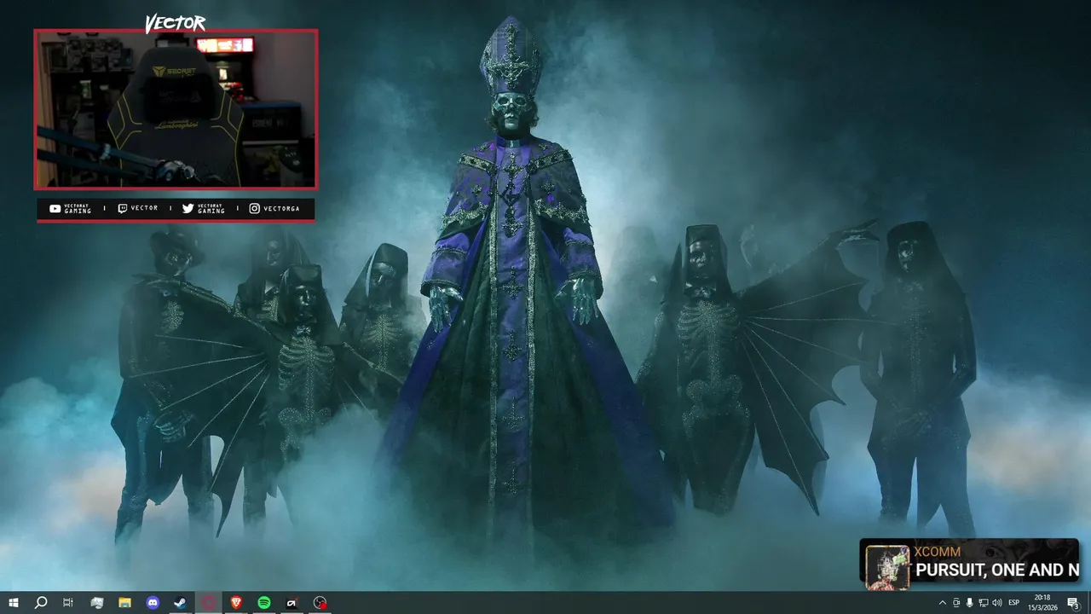
Task: Click the Meet Now tray icon
Action: (955, 603)
